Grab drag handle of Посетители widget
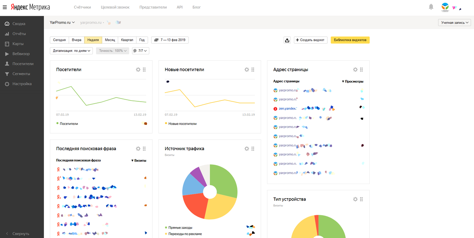This screenshot has width=474, height=238. (144, 69)
